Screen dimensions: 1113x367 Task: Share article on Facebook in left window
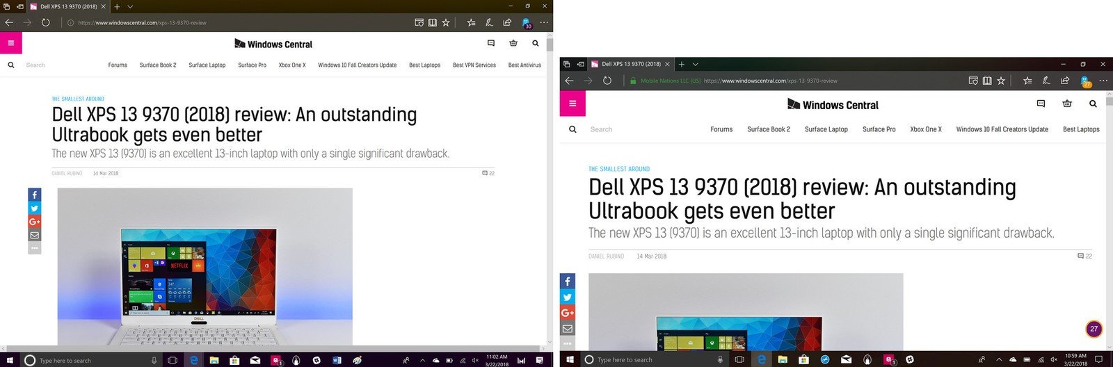coord(34,195)
